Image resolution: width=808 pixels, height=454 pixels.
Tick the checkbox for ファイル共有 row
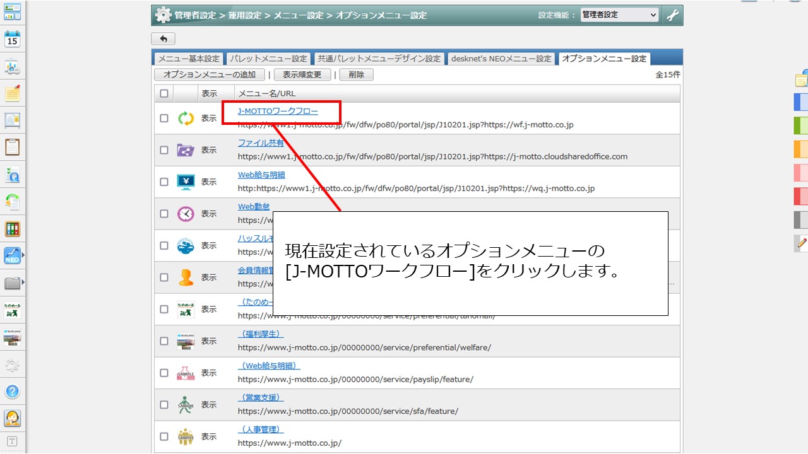(x=164, y=150)
